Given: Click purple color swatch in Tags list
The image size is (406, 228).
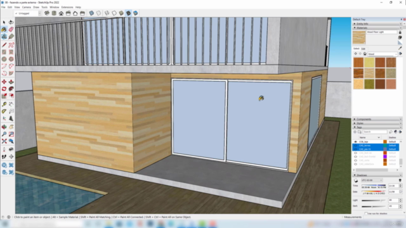Looking at the screenshot, I should click(385, 156).
